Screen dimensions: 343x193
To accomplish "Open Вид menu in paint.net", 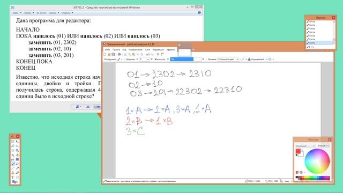I will coord(124,50).
